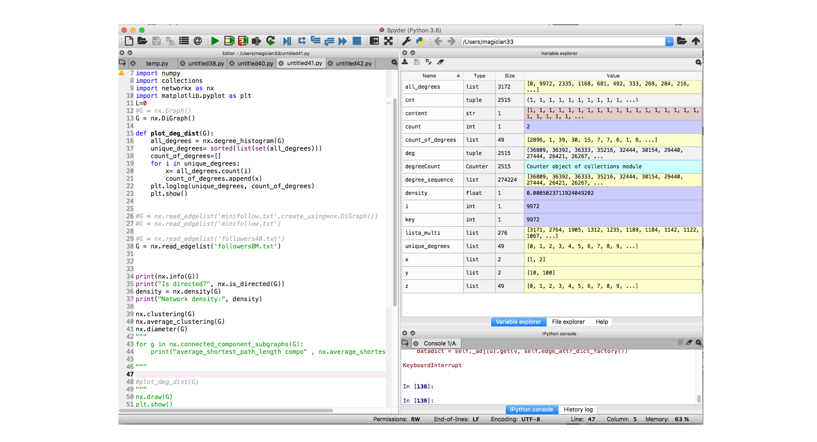
Task: Click the Import data icon in Variable explorer
Action: point(405,62)
